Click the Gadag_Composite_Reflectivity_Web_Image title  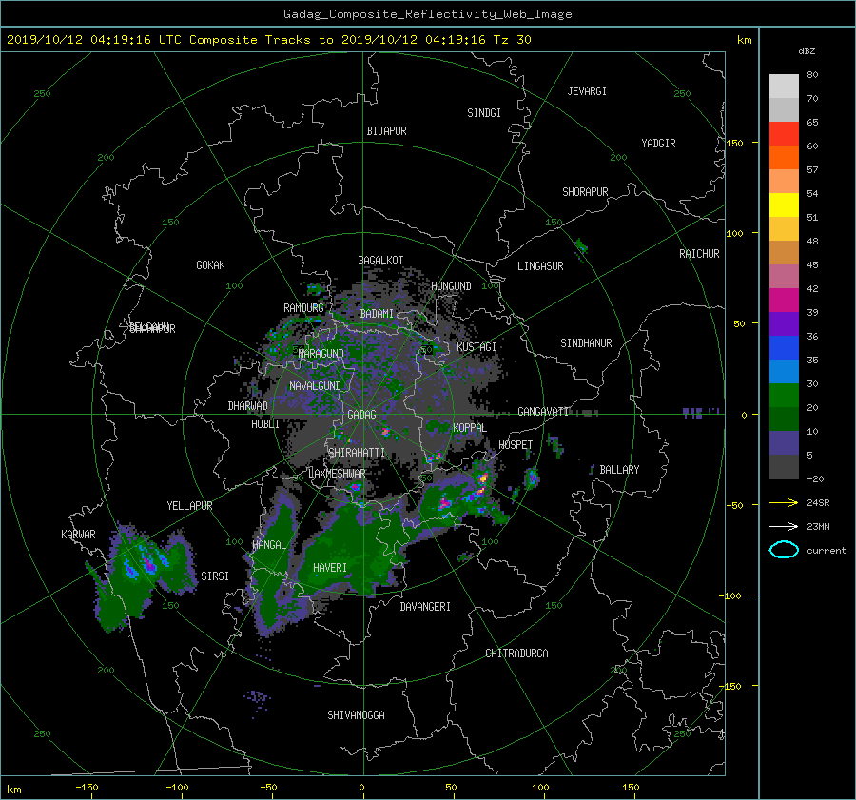pyautogui.click(x=427, y=14)
